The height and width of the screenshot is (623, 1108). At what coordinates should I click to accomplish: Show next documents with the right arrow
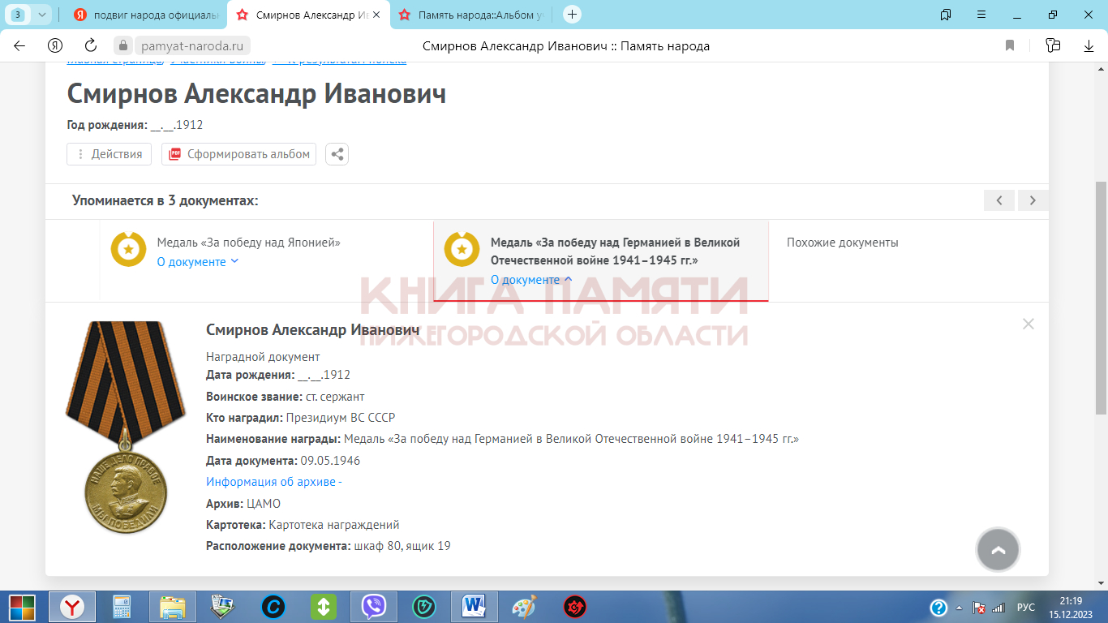point(1032,200)
